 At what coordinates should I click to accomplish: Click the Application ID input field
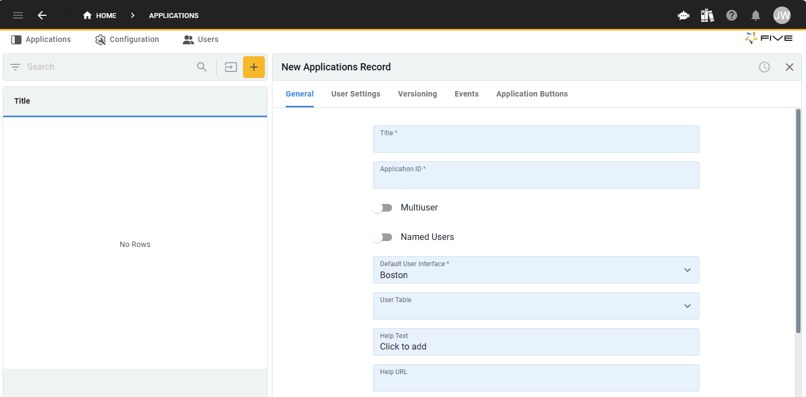click(x=536, y=175)
